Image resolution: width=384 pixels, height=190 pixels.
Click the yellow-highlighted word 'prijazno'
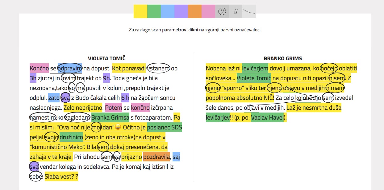click(x=131, y=157)
